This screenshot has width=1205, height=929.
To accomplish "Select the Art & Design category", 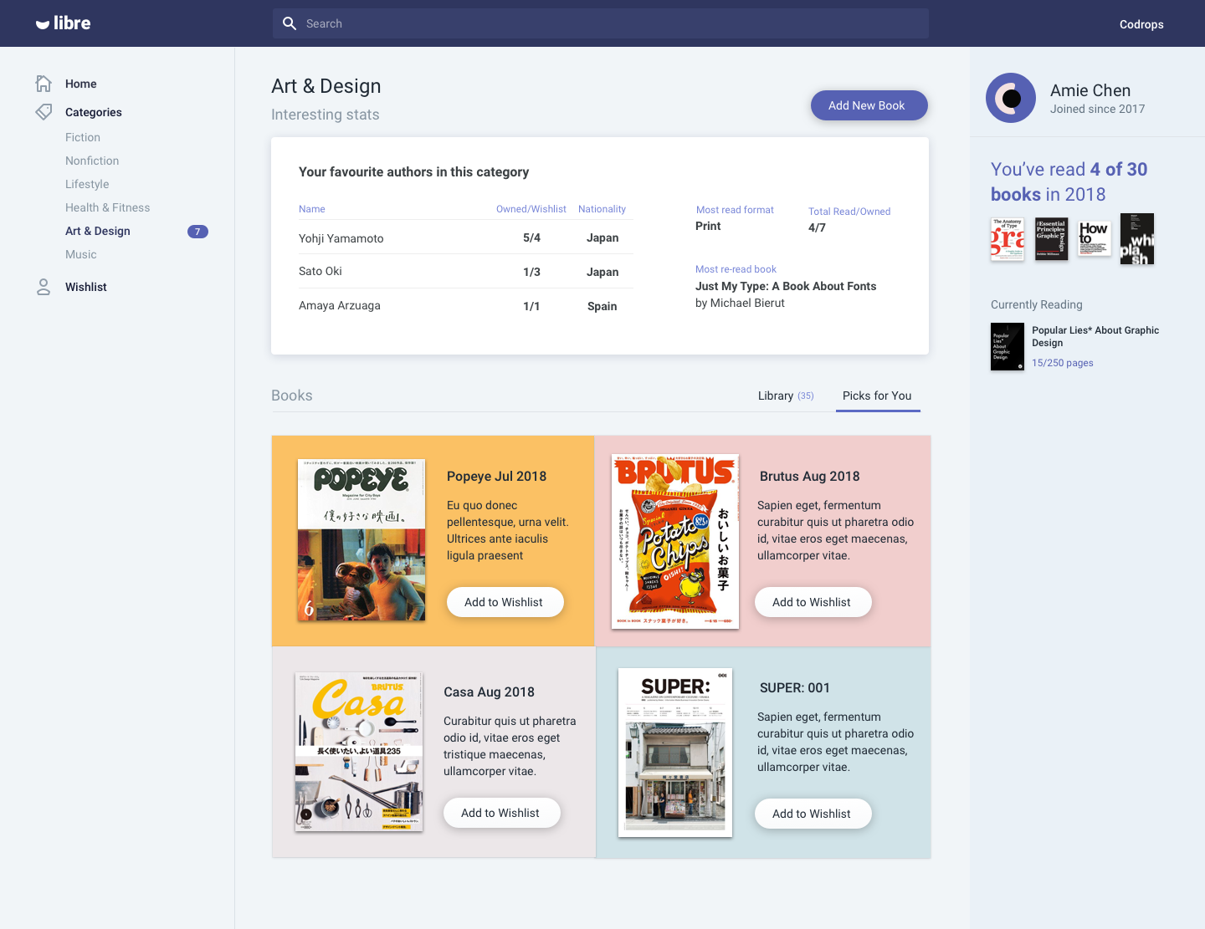I will (98, 231).
